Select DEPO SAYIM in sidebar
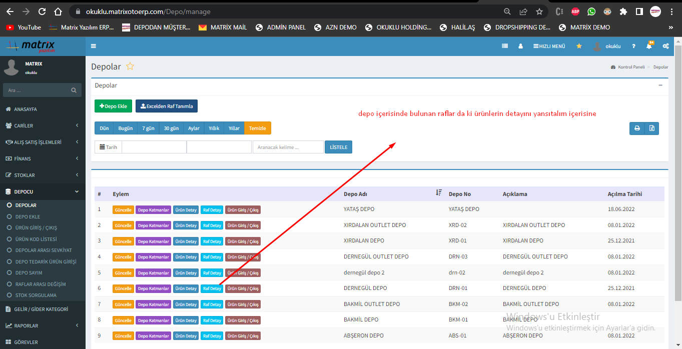This screenshot has width=682, height=349. pyautogui.click(x=29, y=272)
